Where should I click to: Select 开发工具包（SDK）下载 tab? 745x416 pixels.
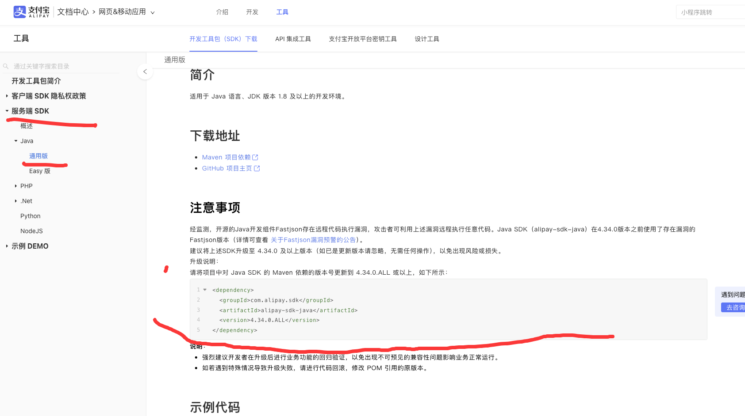(x=223, y=39)
